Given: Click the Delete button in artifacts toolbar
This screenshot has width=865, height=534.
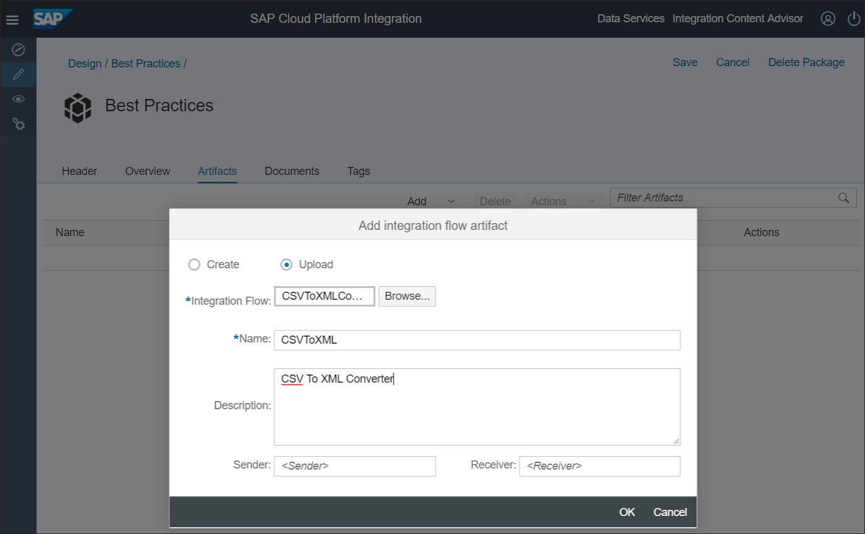Looking at the screenshot, I should tap(496, 201).
